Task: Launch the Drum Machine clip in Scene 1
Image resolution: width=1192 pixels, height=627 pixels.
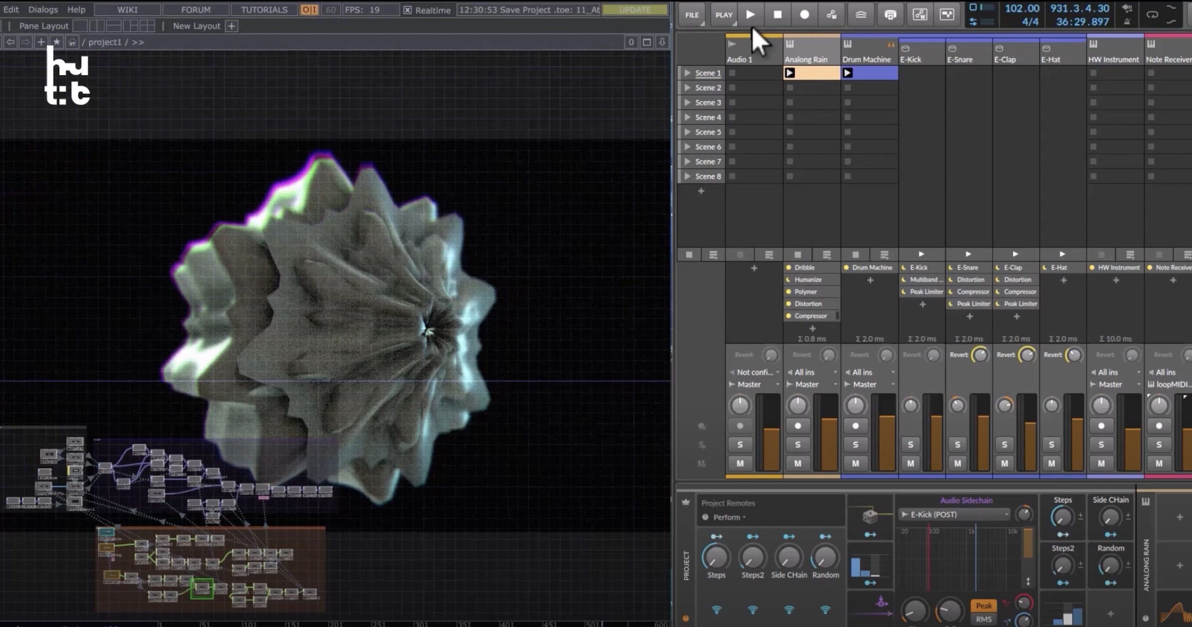Action: click(847, 72)
